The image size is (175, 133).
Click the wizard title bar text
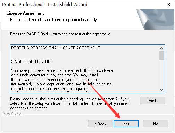(x=45, y=5)
